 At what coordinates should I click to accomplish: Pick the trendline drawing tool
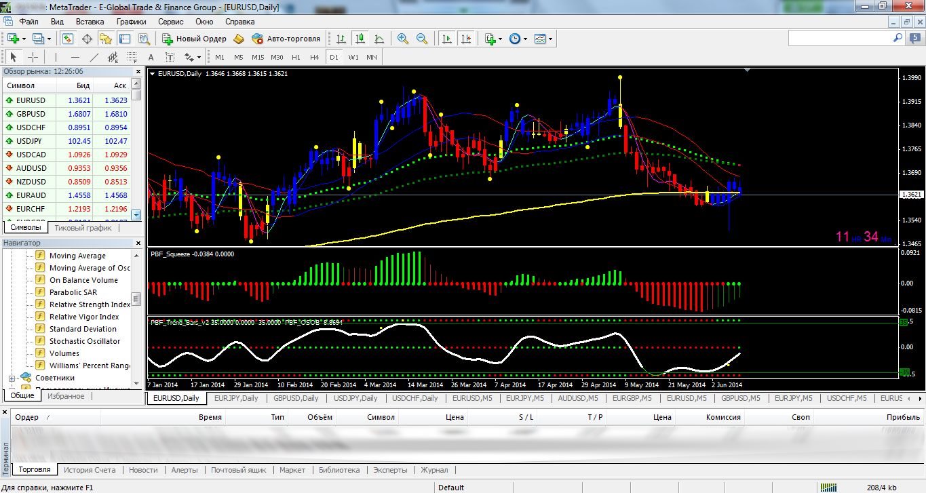[94, 57]
